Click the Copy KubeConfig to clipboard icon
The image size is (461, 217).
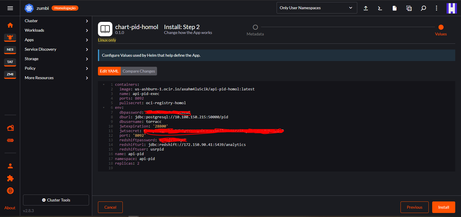(x=409, y=8)
